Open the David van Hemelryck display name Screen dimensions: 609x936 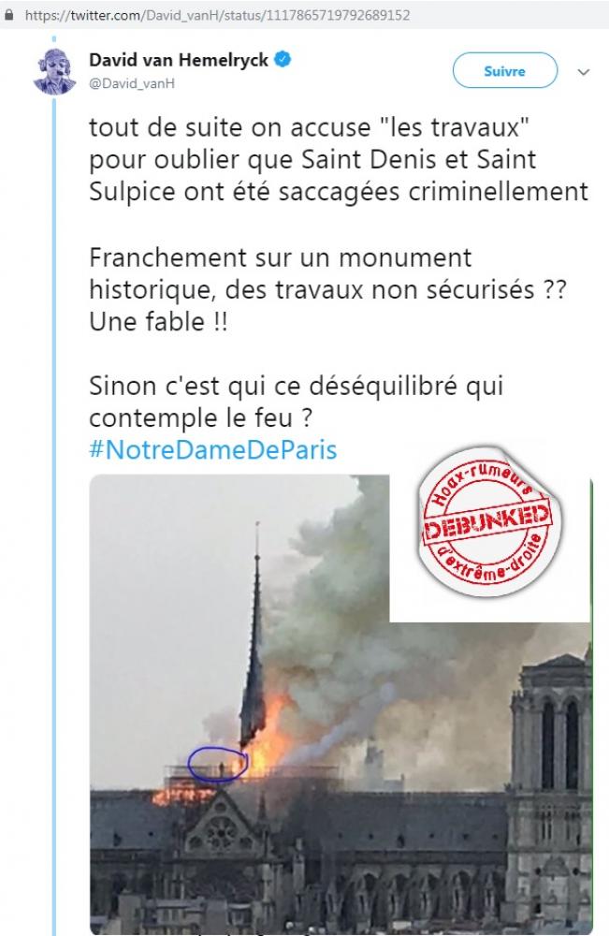[179, 60]
